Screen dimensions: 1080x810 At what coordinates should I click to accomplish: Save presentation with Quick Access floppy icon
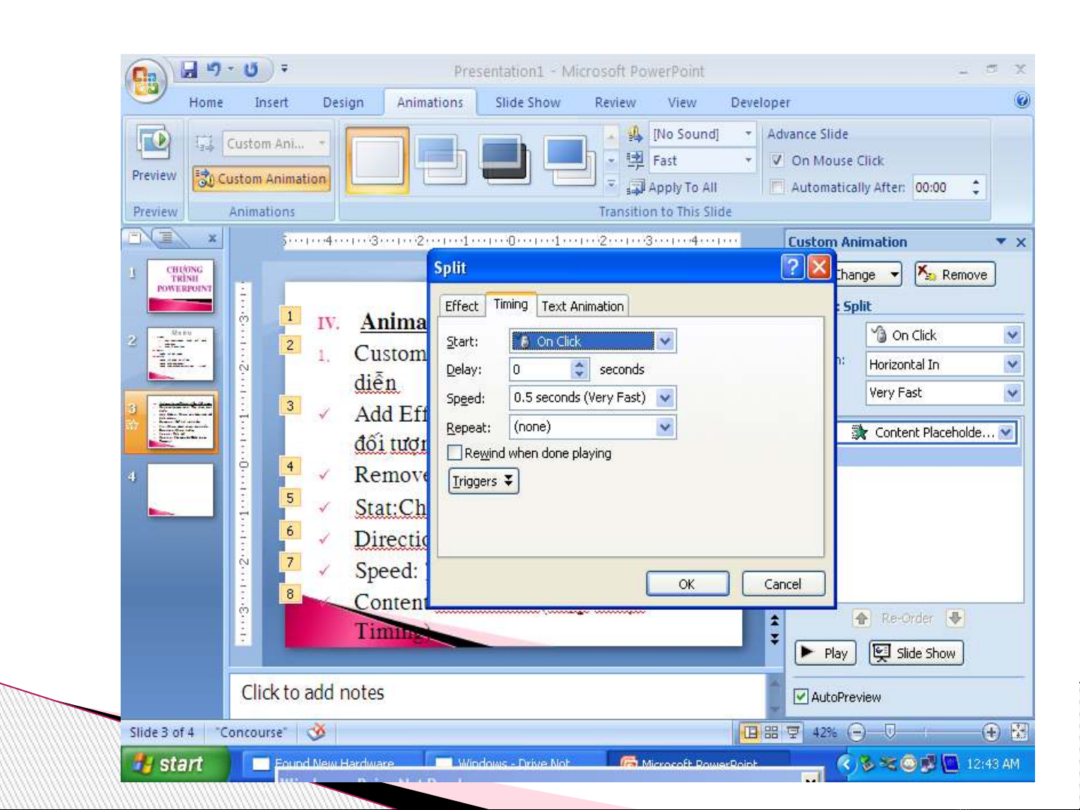pos(189,70)
